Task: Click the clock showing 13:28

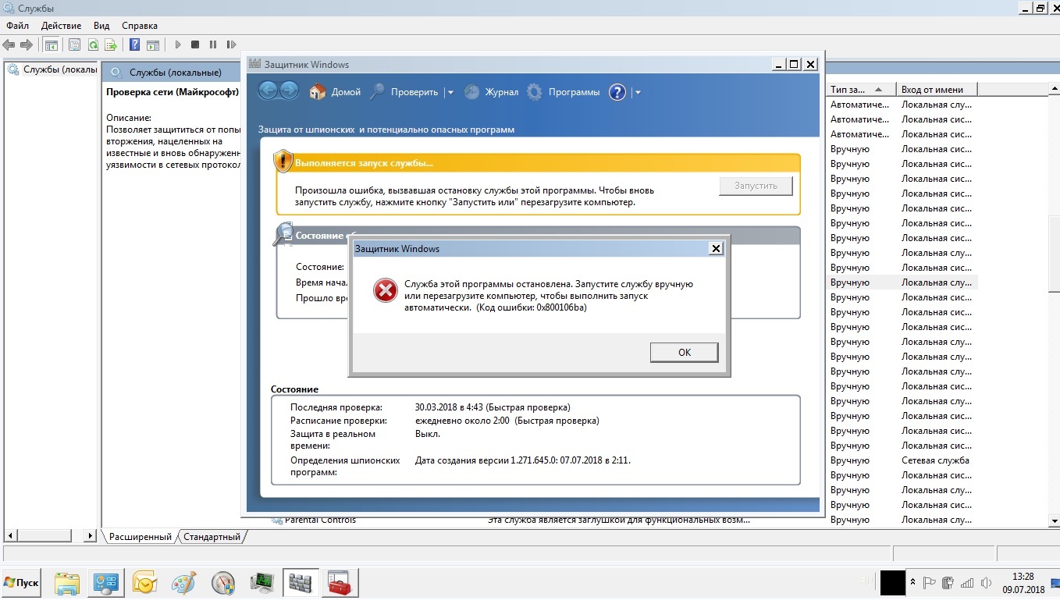Action: (1023, 576)
